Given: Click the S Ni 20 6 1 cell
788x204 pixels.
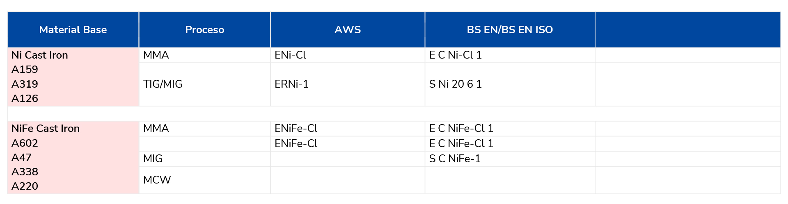Looking at the screenshot, I should point(510,84).
